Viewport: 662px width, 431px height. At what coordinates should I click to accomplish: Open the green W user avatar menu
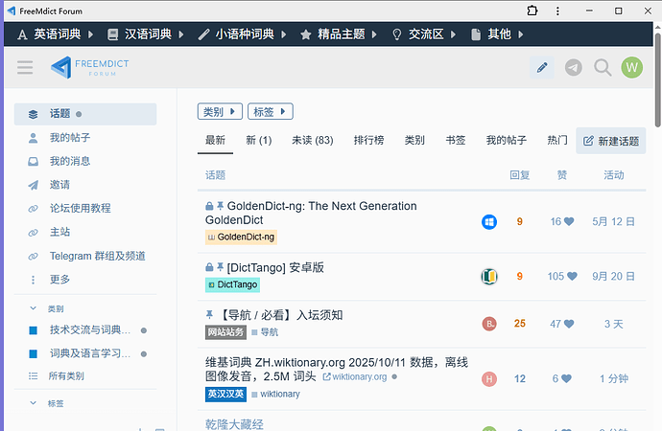pos(631,67)
